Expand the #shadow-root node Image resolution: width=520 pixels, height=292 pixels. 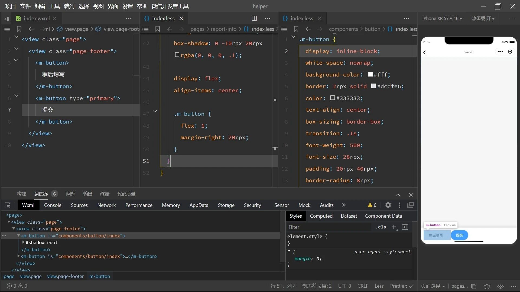[23, 243]
